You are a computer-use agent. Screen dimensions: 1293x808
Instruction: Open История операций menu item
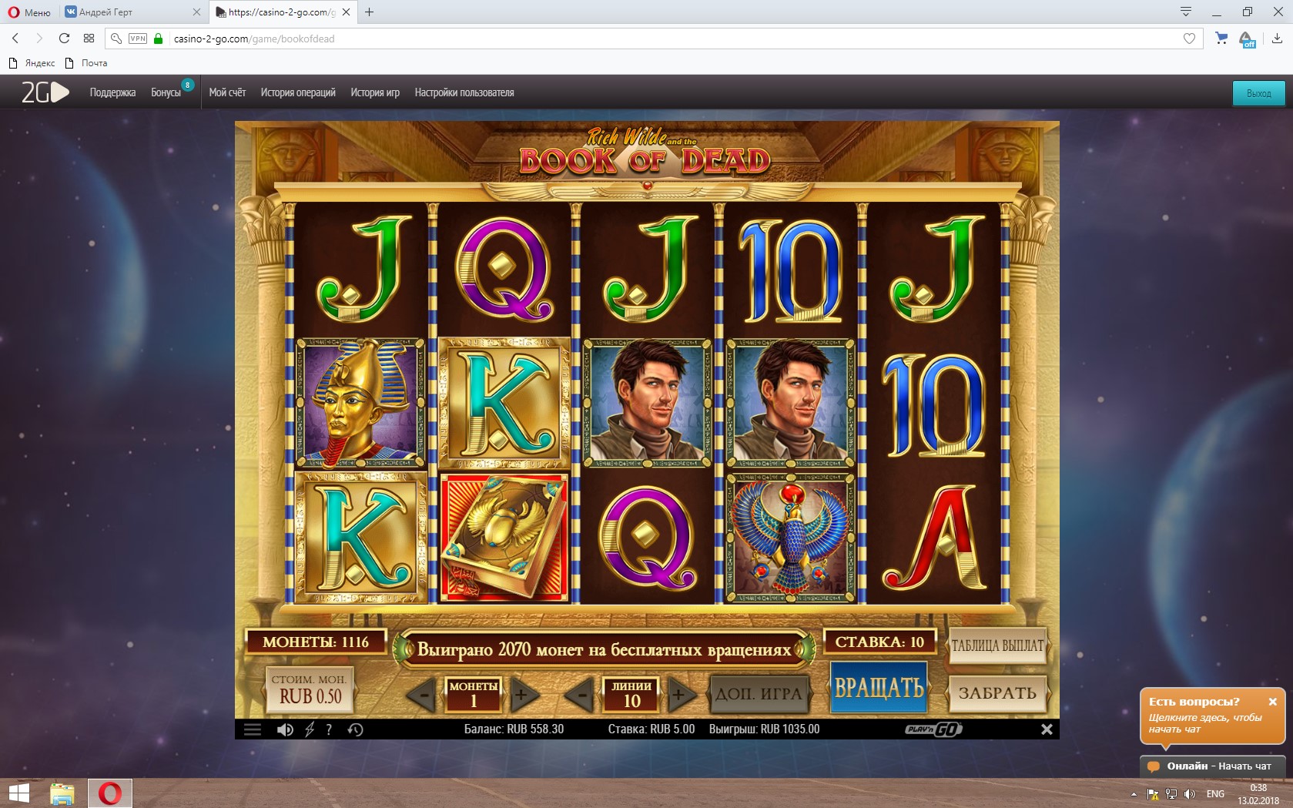pos(298,92)
